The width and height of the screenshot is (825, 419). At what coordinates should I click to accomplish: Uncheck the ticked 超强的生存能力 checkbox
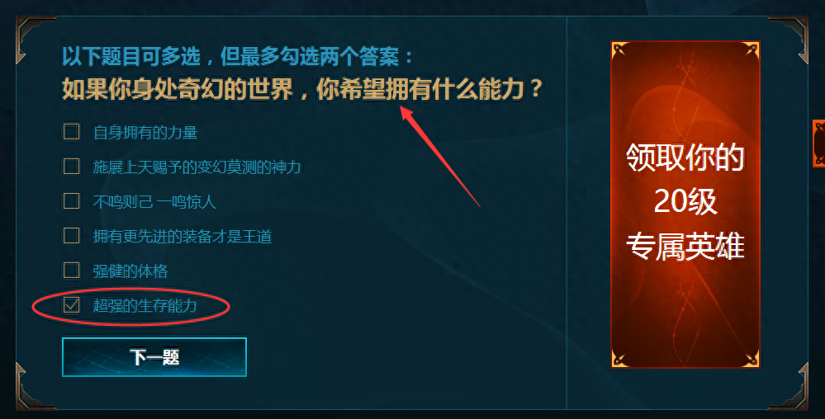click(x=72, y=305)
